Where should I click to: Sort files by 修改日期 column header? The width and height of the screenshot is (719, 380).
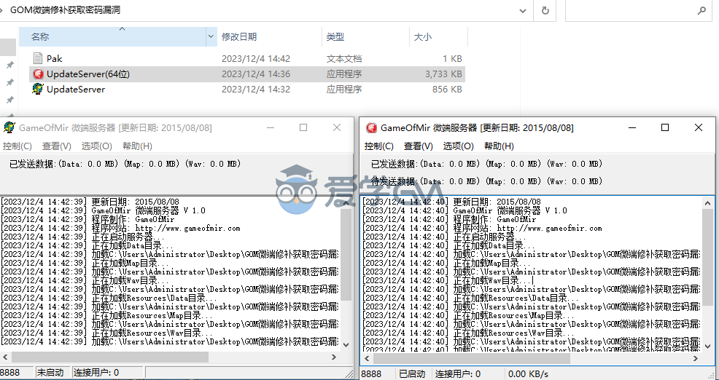(270, 36)
